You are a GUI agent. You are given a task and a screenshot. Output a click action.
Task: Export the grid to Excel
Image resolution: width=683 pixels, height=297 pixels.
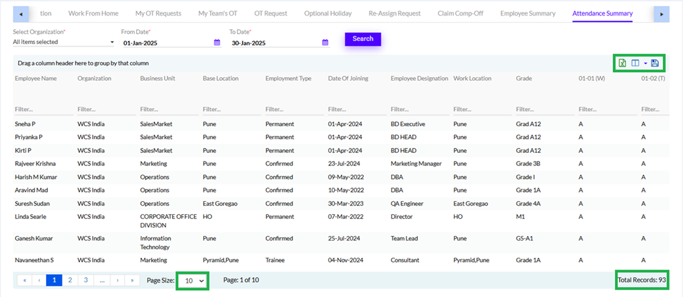click(623, 63)
